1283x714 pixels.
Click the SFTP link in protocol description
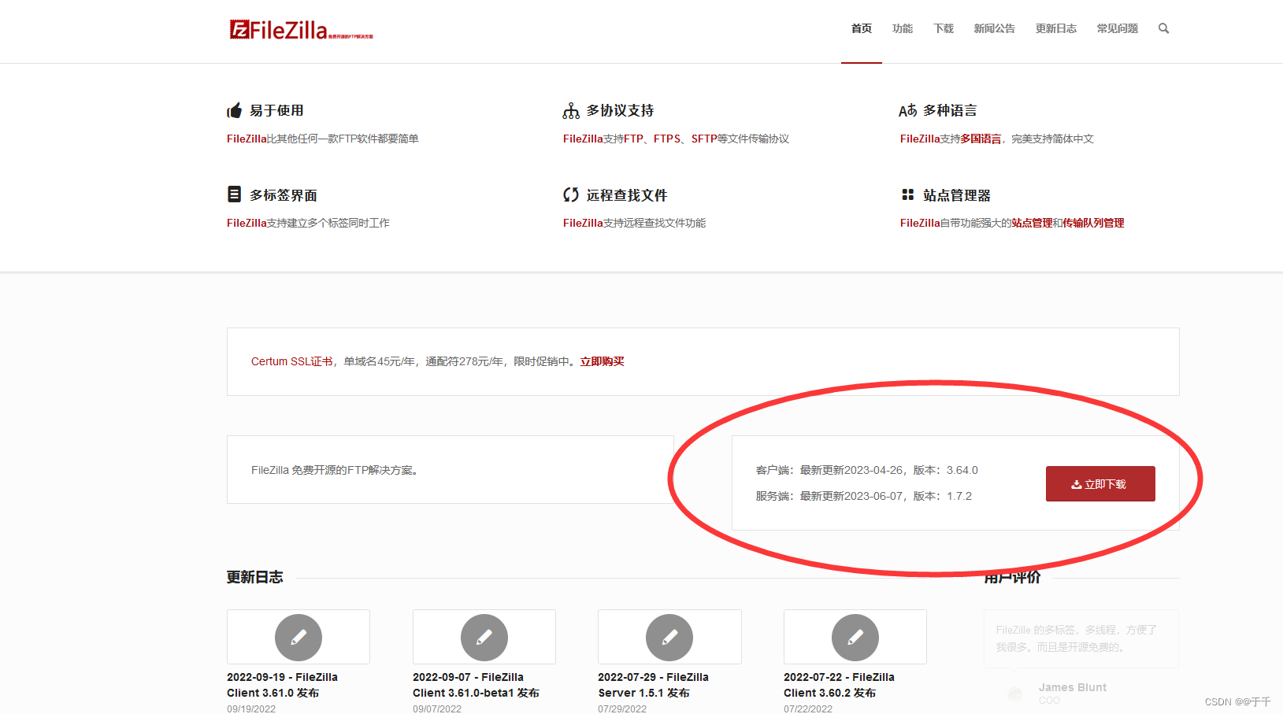704,139
